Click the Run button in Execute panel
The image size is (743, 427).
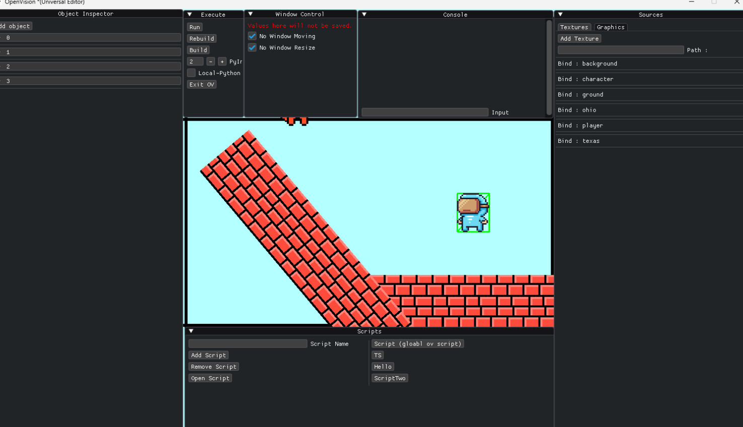pos(194,27)
